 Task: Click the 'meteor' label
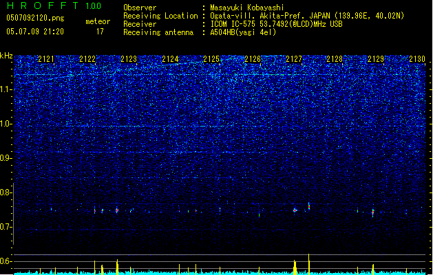pos(98,21)
